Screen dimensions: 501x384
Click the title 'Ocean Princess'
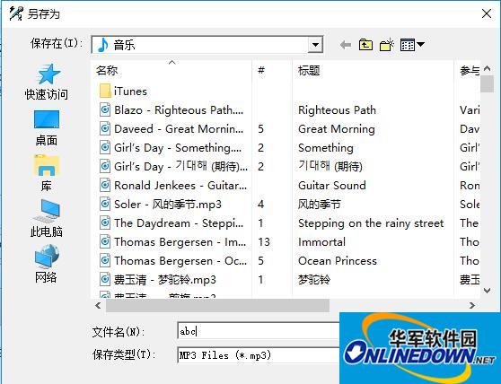click(x=338, y=261)
